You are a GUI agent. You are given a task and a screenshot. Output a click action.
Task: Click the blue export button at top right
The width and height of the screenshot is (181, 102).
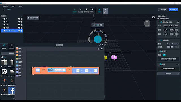(x=173, y=10)
